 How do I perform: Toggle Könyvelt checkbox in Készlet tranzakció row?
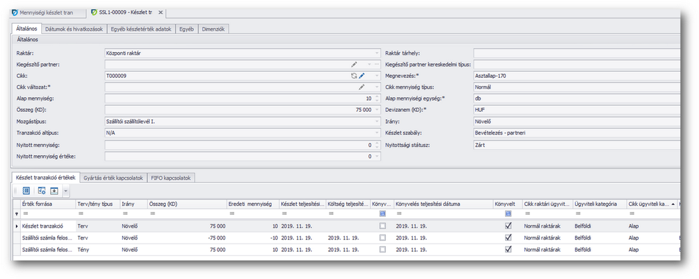(x=508, y=226)
